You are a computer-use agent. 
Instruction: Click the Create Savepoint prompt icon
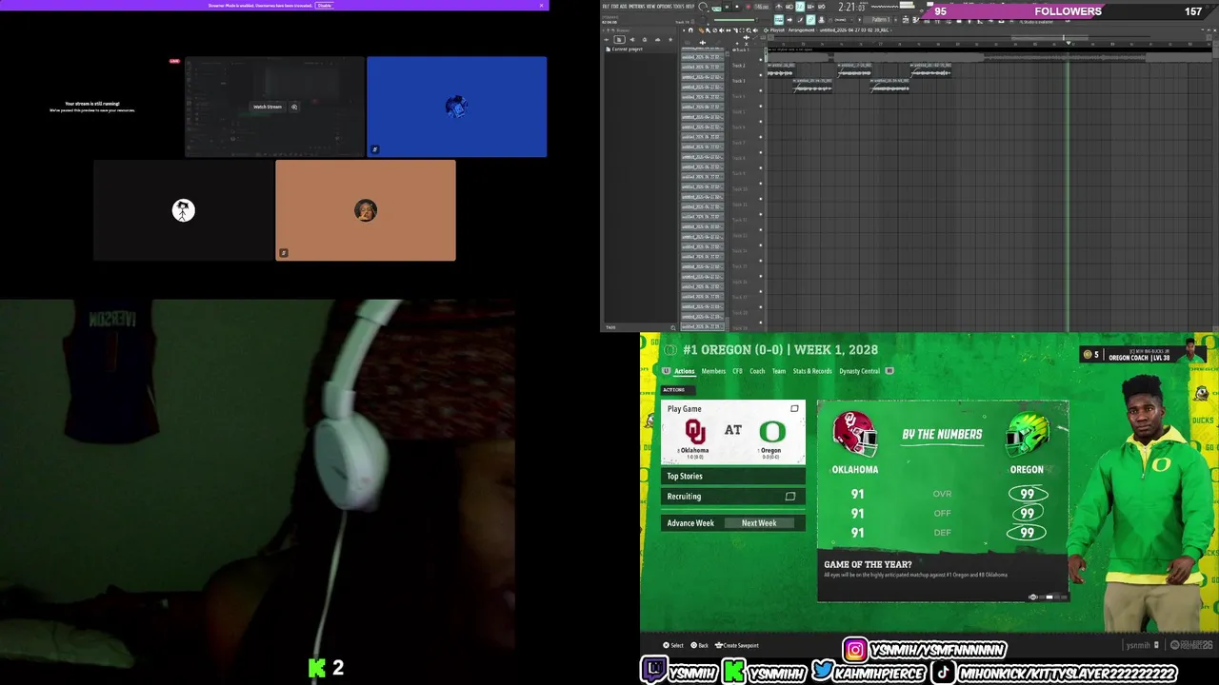[719, 645]
